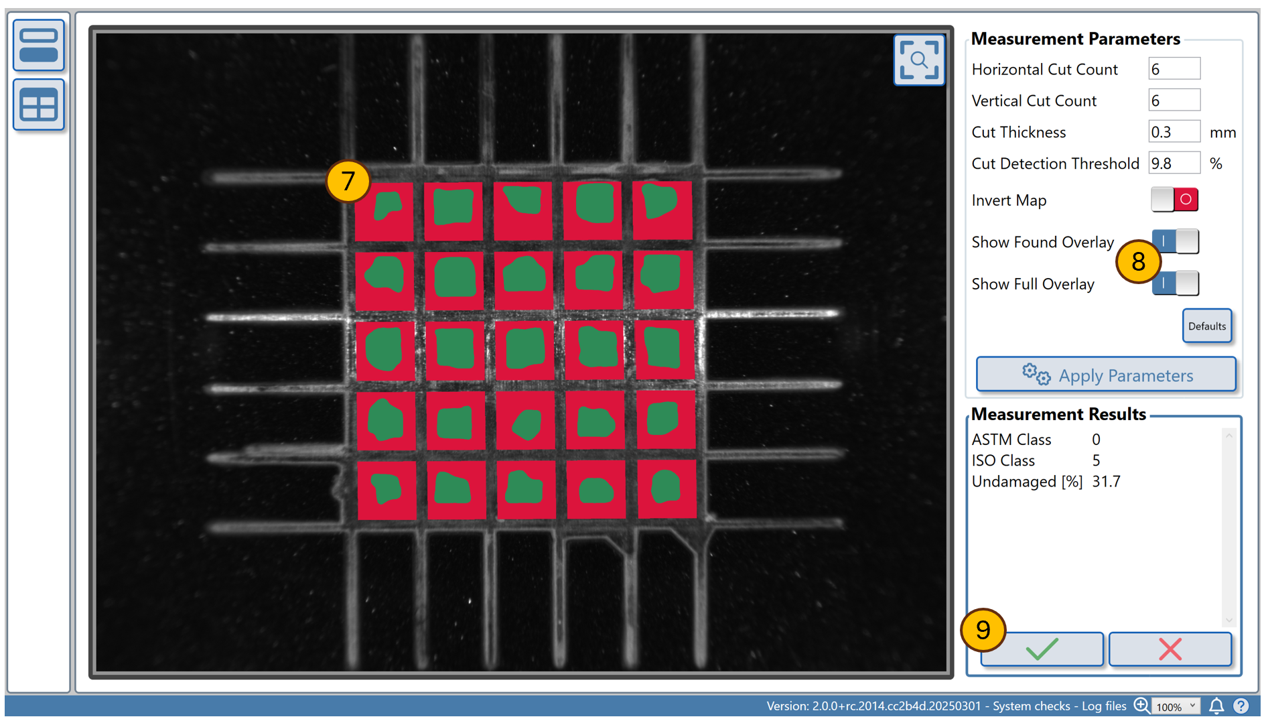Reset parameters with the Defaults button
Image resolution: width=1266 pixels, height=721 pixels.
click(x=1206, y=326)
